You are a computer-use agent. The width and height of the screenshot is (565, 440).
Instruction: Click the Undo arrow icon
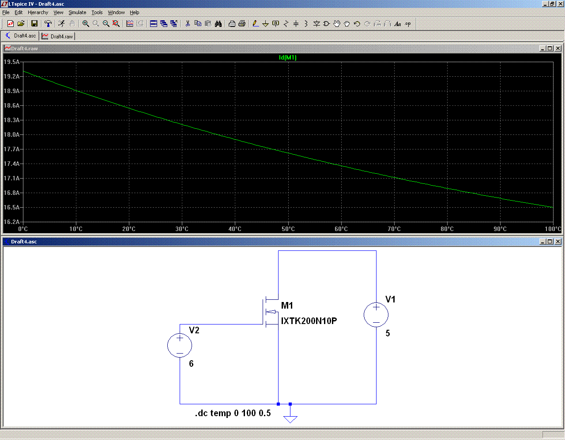(x=357, y=24)
